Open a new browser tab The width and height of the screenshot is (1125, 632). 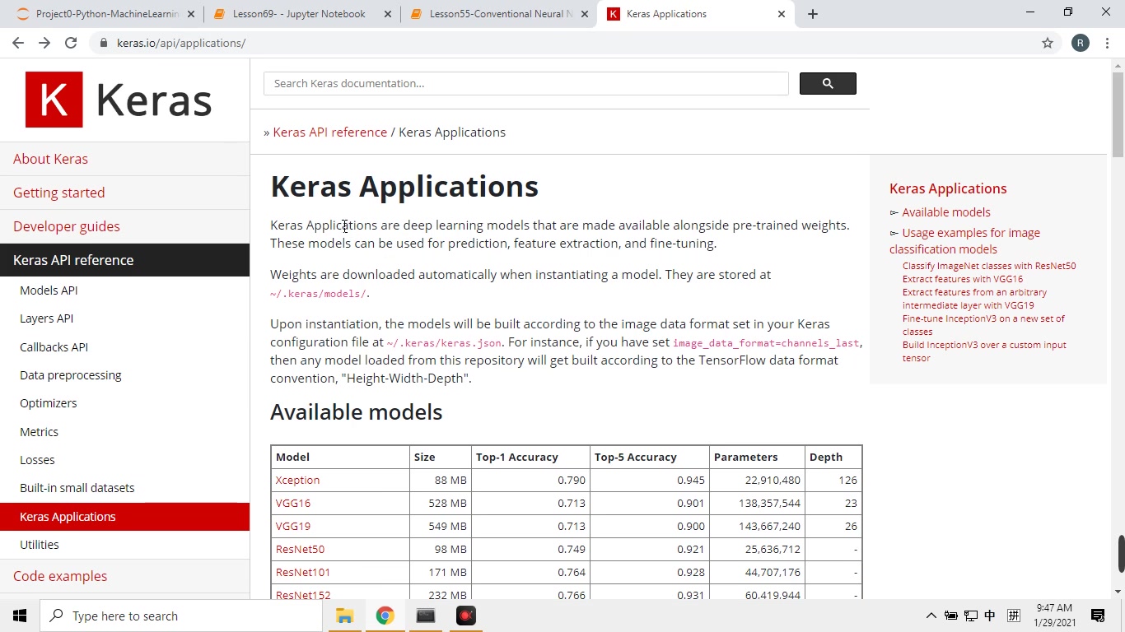pos(813,13)
